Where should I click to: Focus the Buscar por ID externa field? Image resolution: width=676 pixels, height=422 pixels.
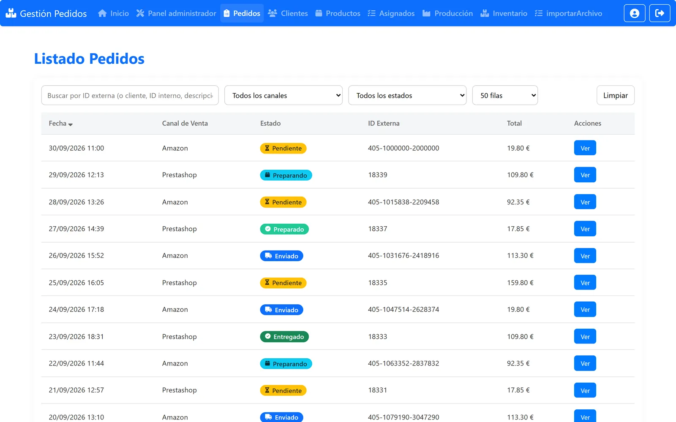coord(130,95)
